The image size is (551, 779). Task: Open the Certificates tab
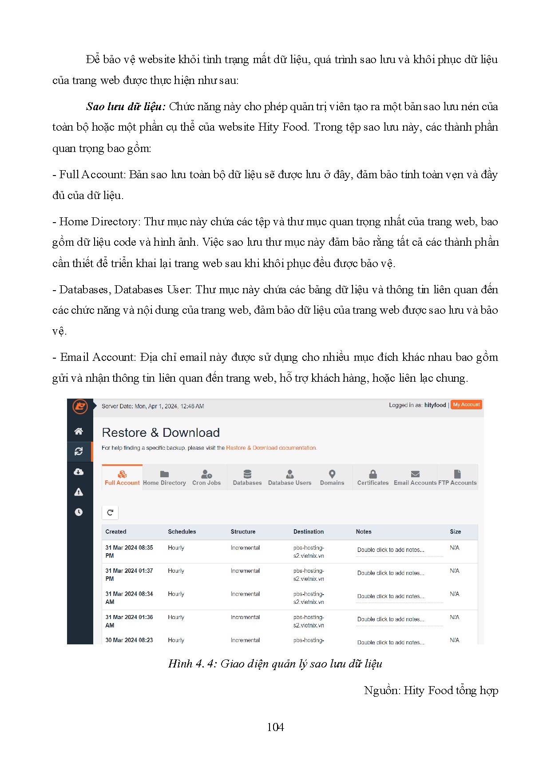click(x=373, y=478)
